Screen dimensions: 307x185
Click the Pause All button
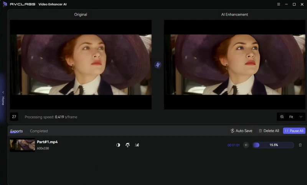[294, 131]
